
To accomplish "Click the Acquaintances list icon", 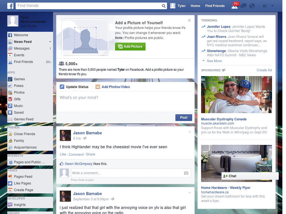I will pos(10,147).
